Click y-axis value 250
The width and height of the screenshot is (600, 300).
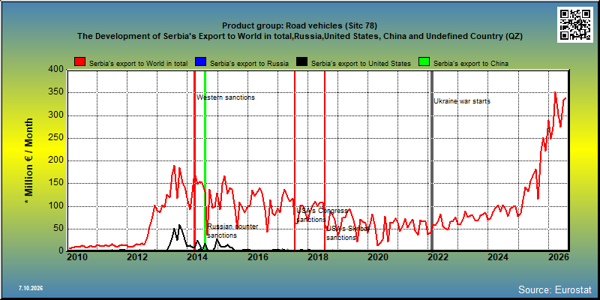[55, 138]
